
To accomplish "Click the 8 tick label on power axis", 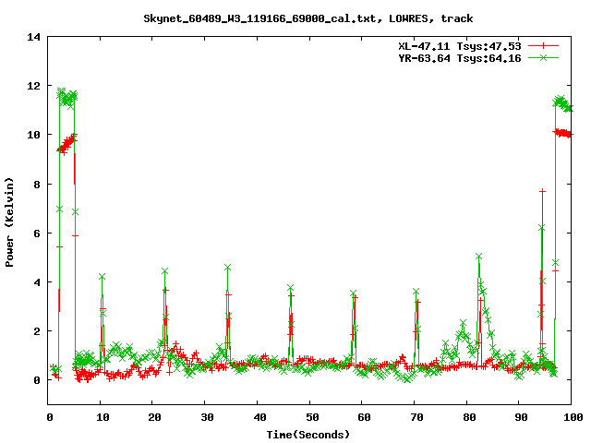I will click(37, 184).
